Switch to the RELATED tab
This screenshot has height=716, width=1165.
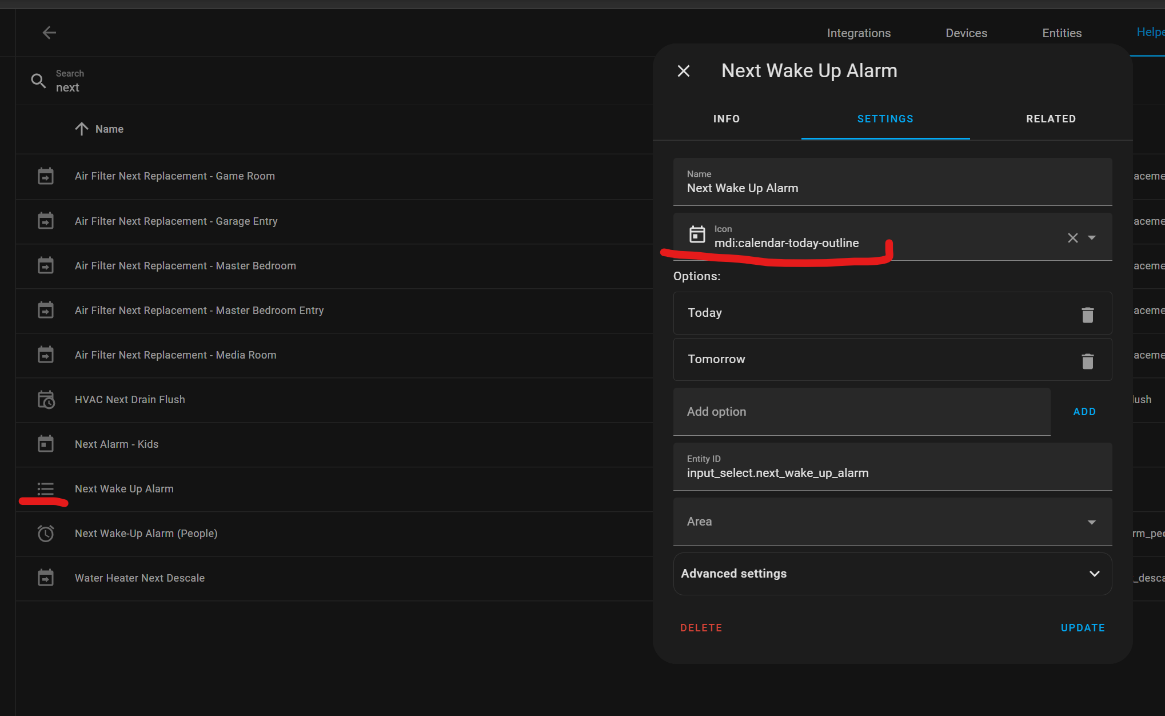click(x=1051, y=119)
